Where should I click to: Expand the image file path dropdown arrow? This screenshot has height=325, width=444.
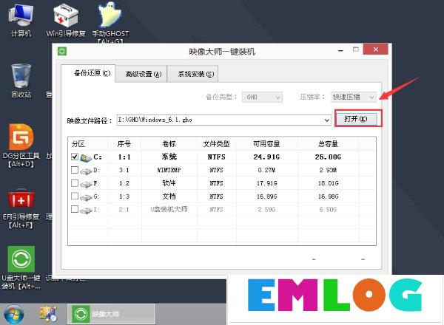[x=327, y=120]
